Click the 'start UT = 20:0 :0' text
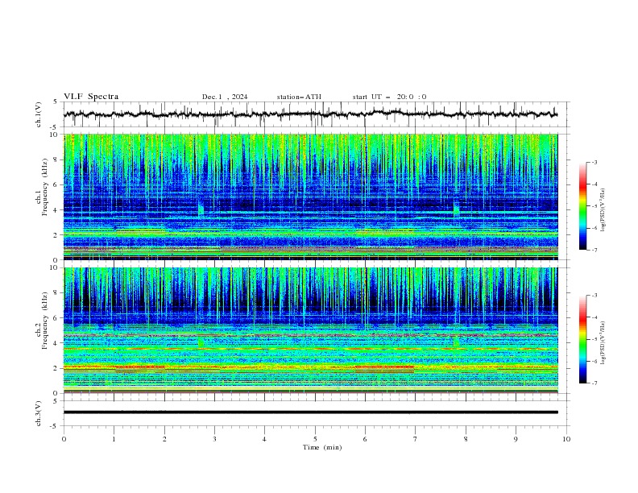Screen dimensions: 638x493 [x=389, y=97]
